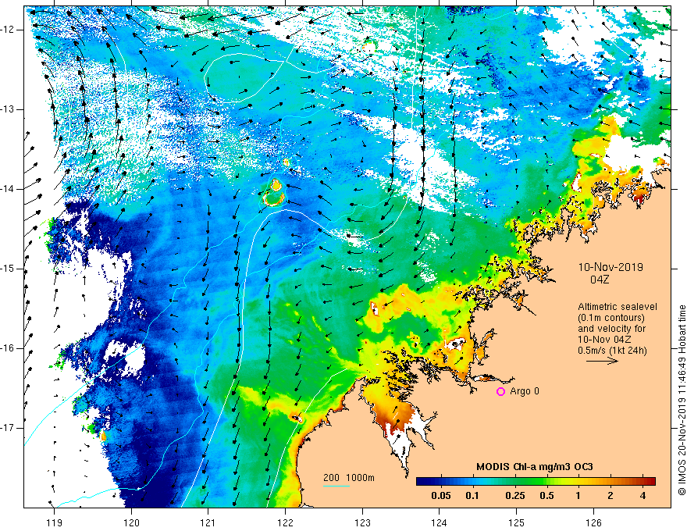Screen dimensions: 687x531
Task: Click the 'Altimetric sealevel' legend text
Action: (618, 307)
